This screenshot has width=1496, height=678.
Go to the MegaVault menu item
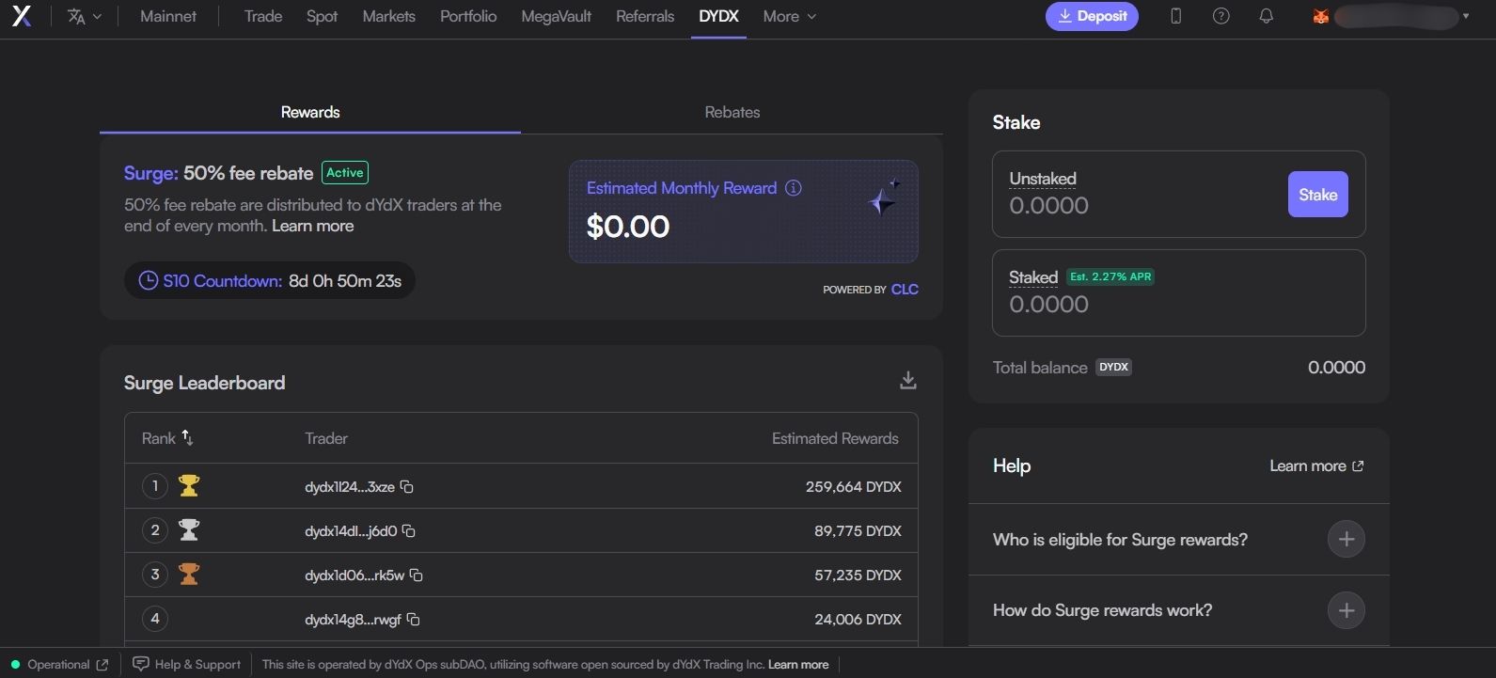coord(556,17)
